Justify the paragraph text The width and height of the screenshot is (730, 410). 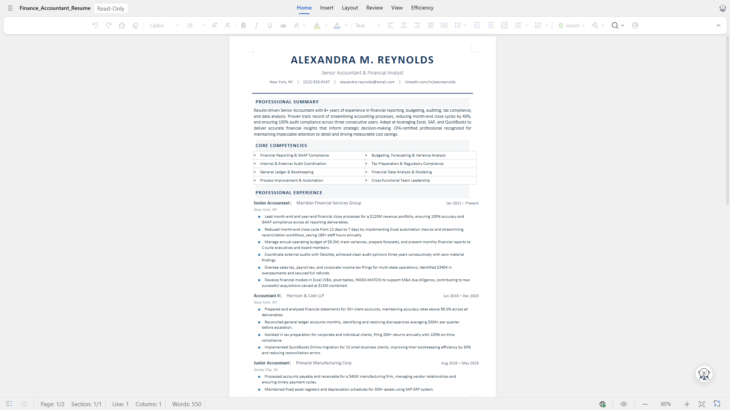(x=431, y=25)
